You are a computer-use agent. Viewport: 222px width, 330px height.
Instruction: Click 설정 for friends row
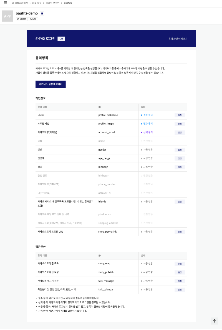pyautogui.click(x=180, y=202)
